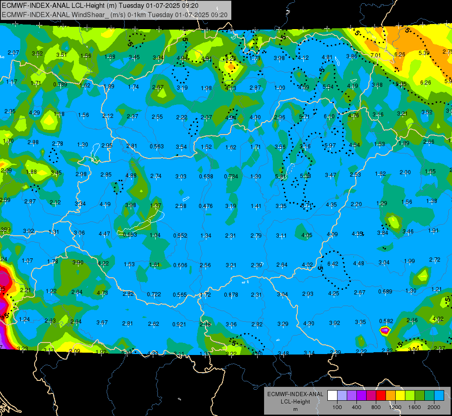This screenshot has height=416, width=452.
Task: Click the wind shear value 4.81
Action: click(327, 57)
